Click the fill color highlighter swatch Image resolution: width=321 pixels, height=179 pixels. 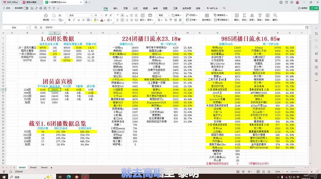(95, 20)
